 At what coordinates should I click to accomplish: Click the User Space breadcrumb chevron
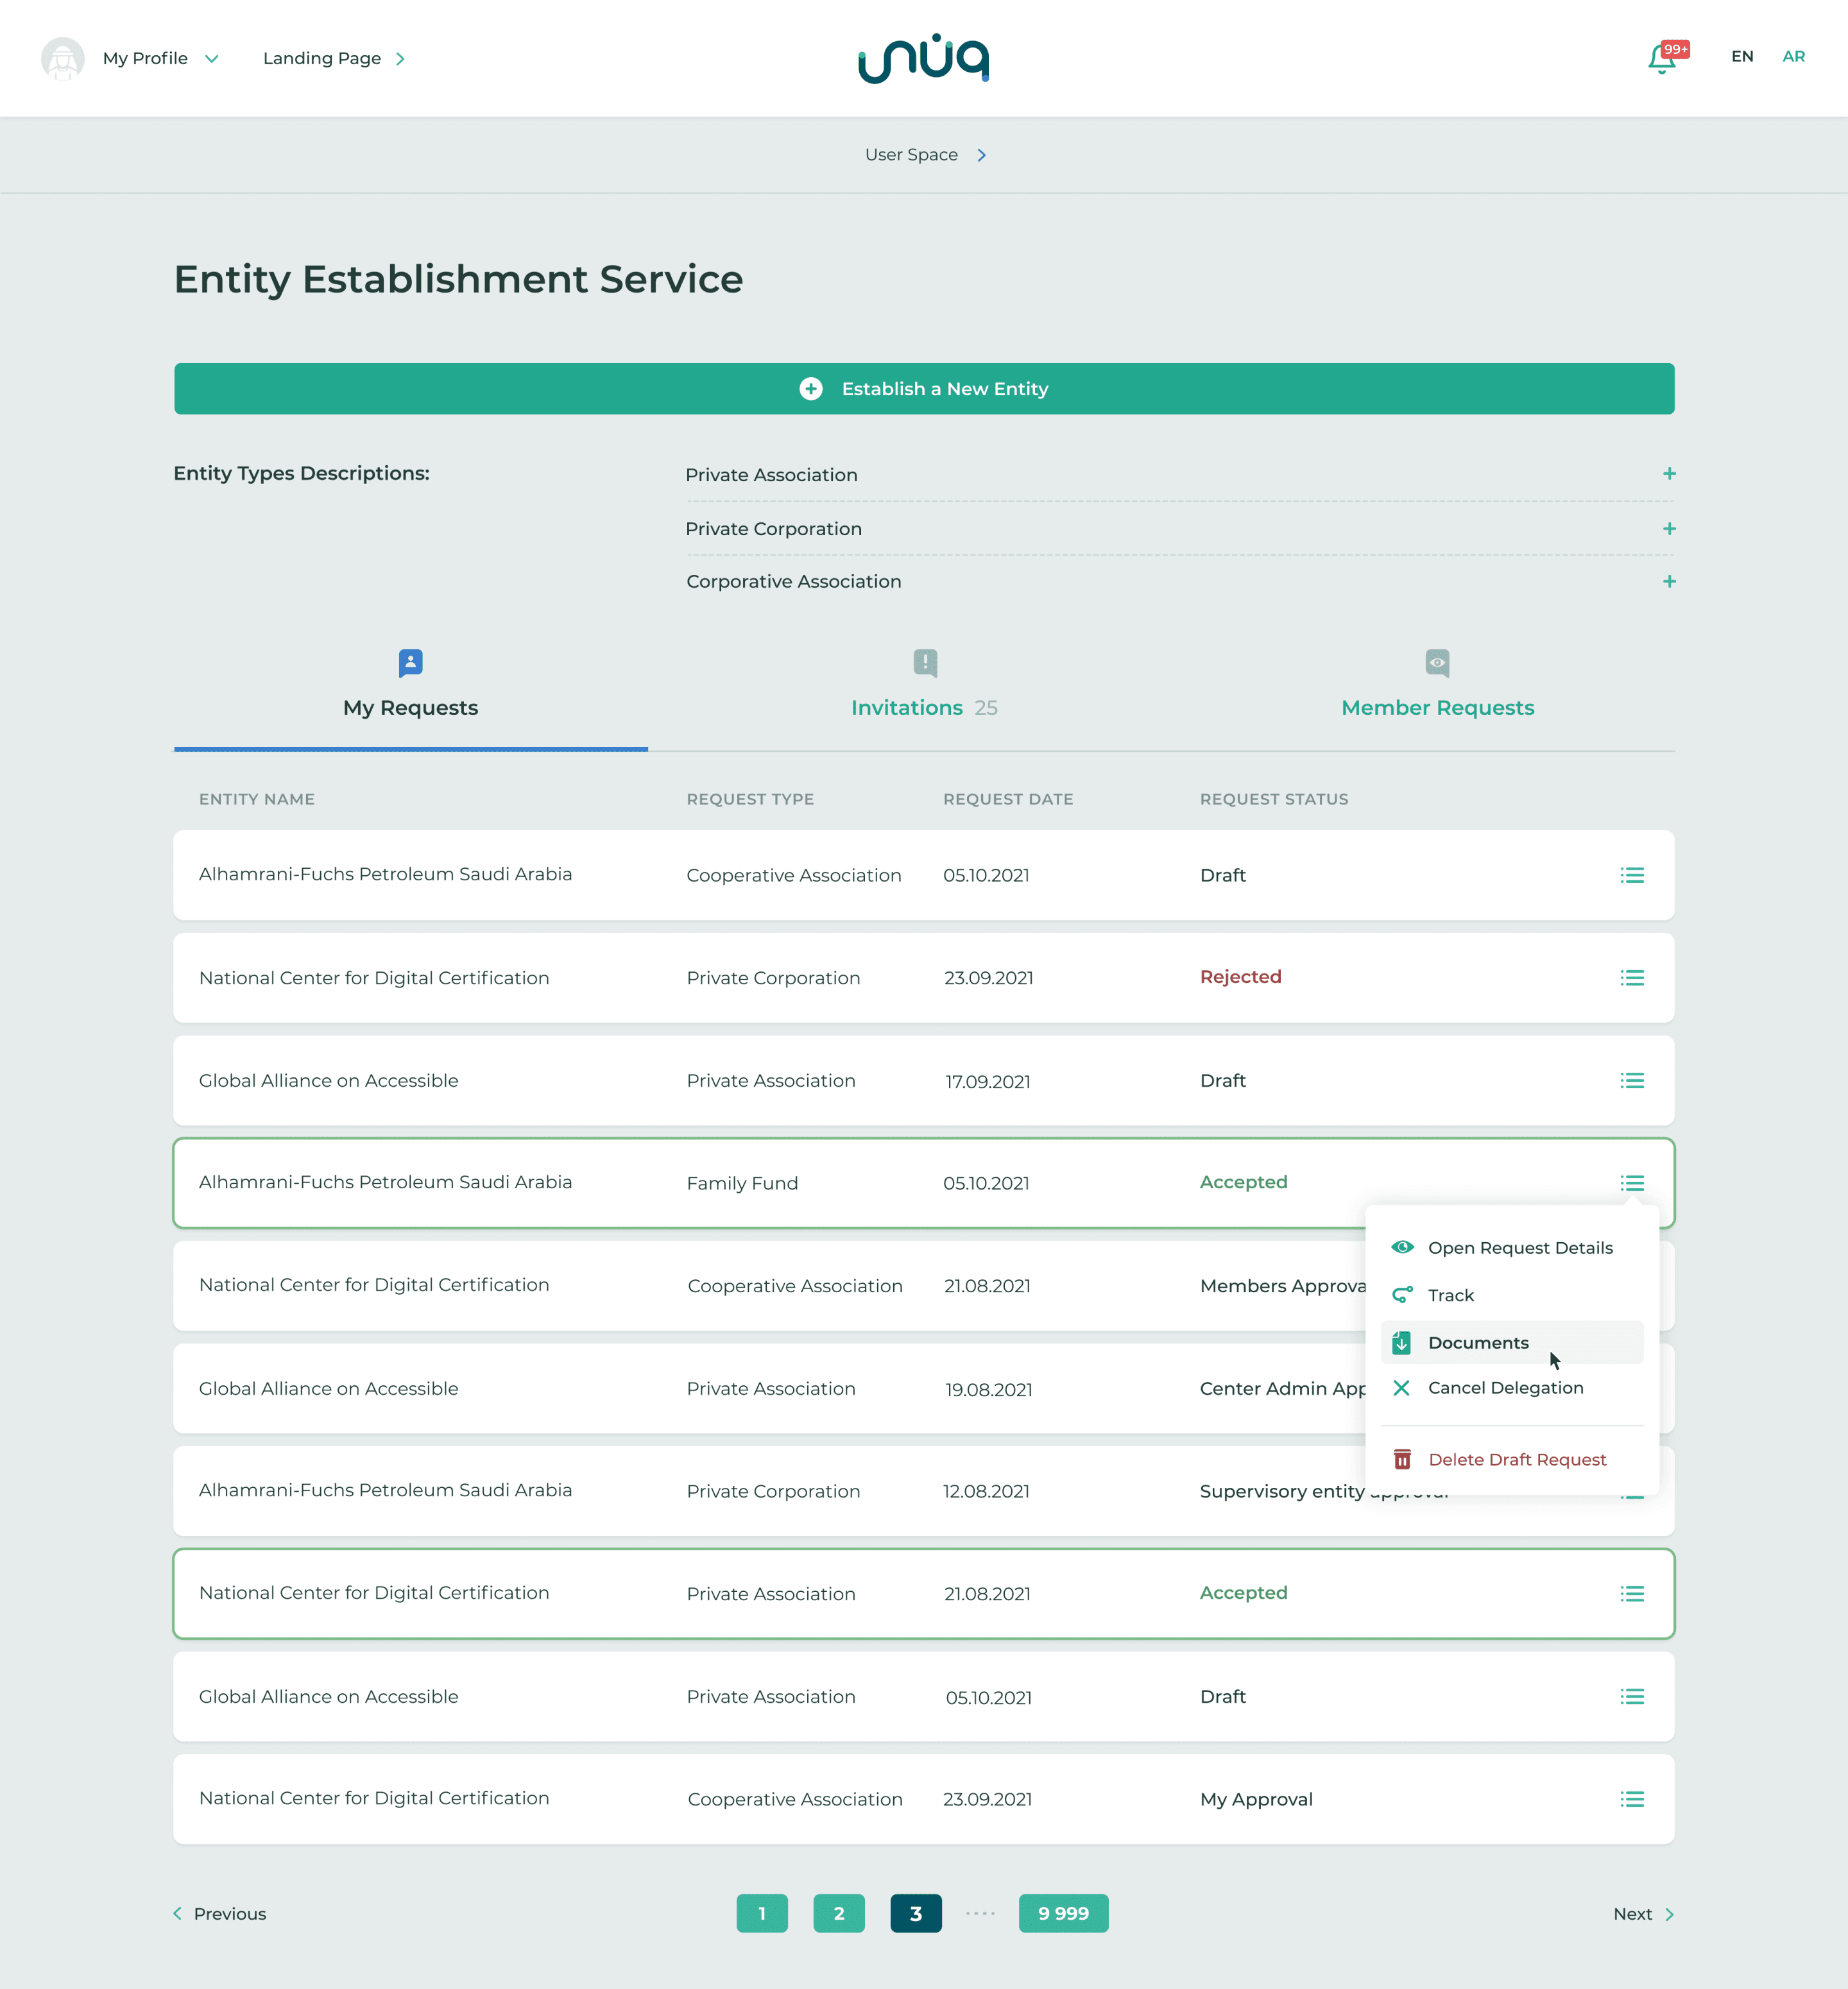click(x=982, y=155)
